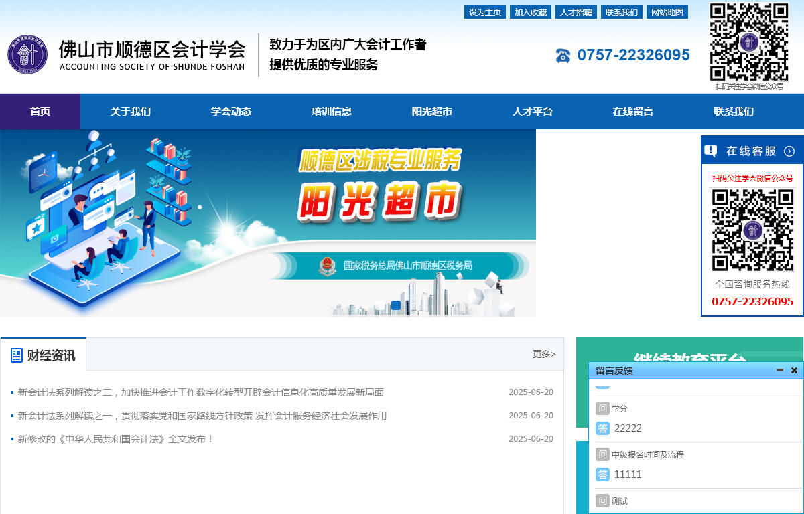The width and height of the screenshot is (804, 514).
Task: Click the 佛山市顺德区会计学会 site title
Action: point(152,50)
